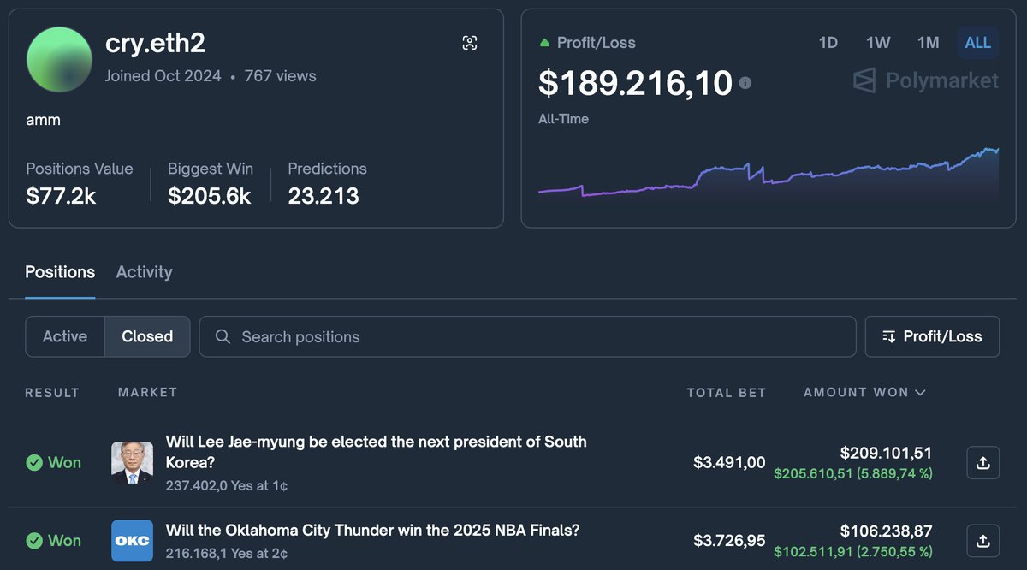
Task: Select the Positions tab
Action: [x=59, y=271]
